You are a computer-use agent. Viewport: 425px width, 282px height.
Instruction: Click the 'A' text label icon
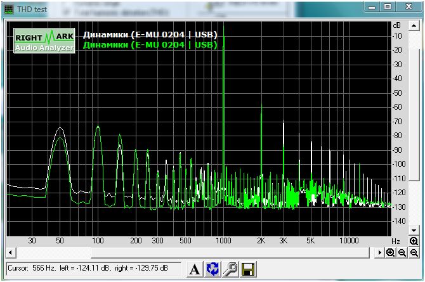coord(195,269)
